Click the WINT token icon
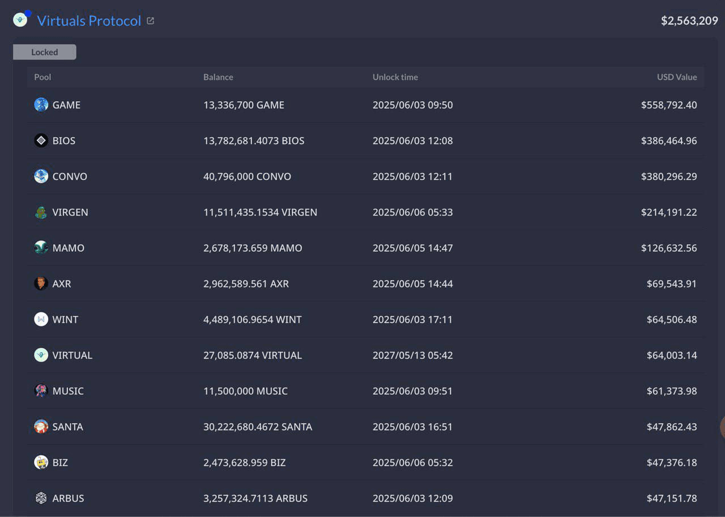The image size is (725, 517). (x=41, y=319)
